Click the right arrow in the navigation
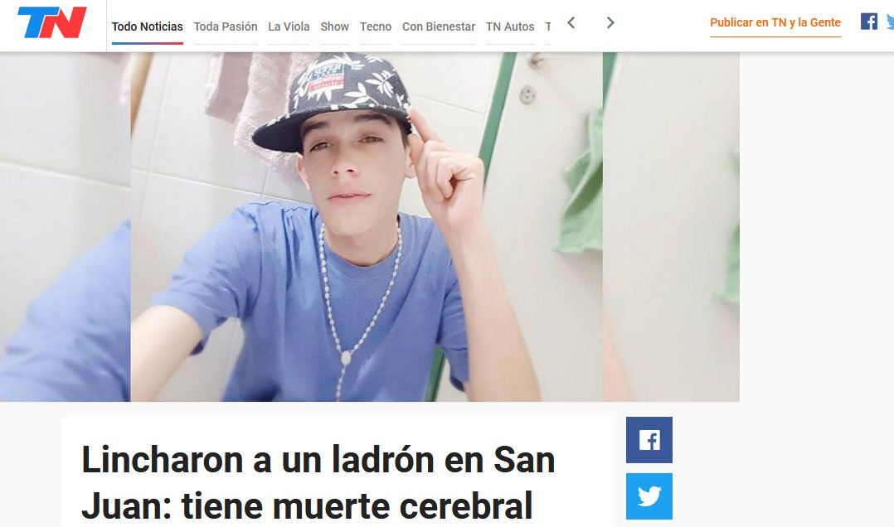894x527 pixels. coord(610,23)
